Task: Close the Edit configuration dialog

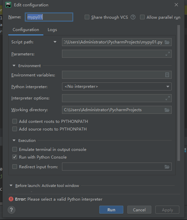Action: pos(176,5)
